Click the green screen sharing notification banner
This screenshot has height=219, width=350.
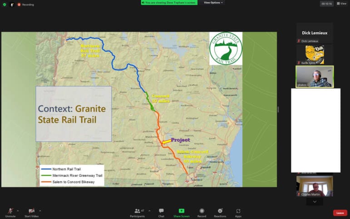click(x=169, y=3)
